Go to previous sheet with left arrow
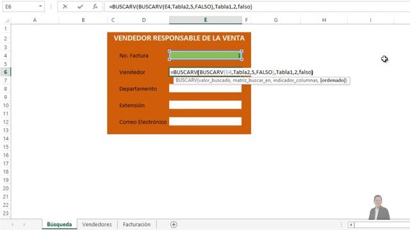This screenshot has height=230, width=410. 13,224
